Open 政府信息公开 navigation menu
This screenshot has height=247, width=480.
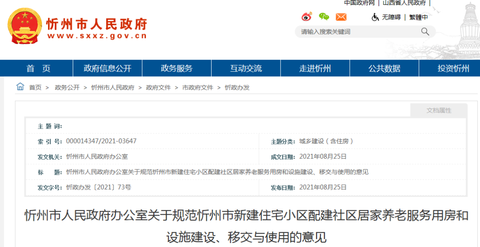[x=108, y=68]
